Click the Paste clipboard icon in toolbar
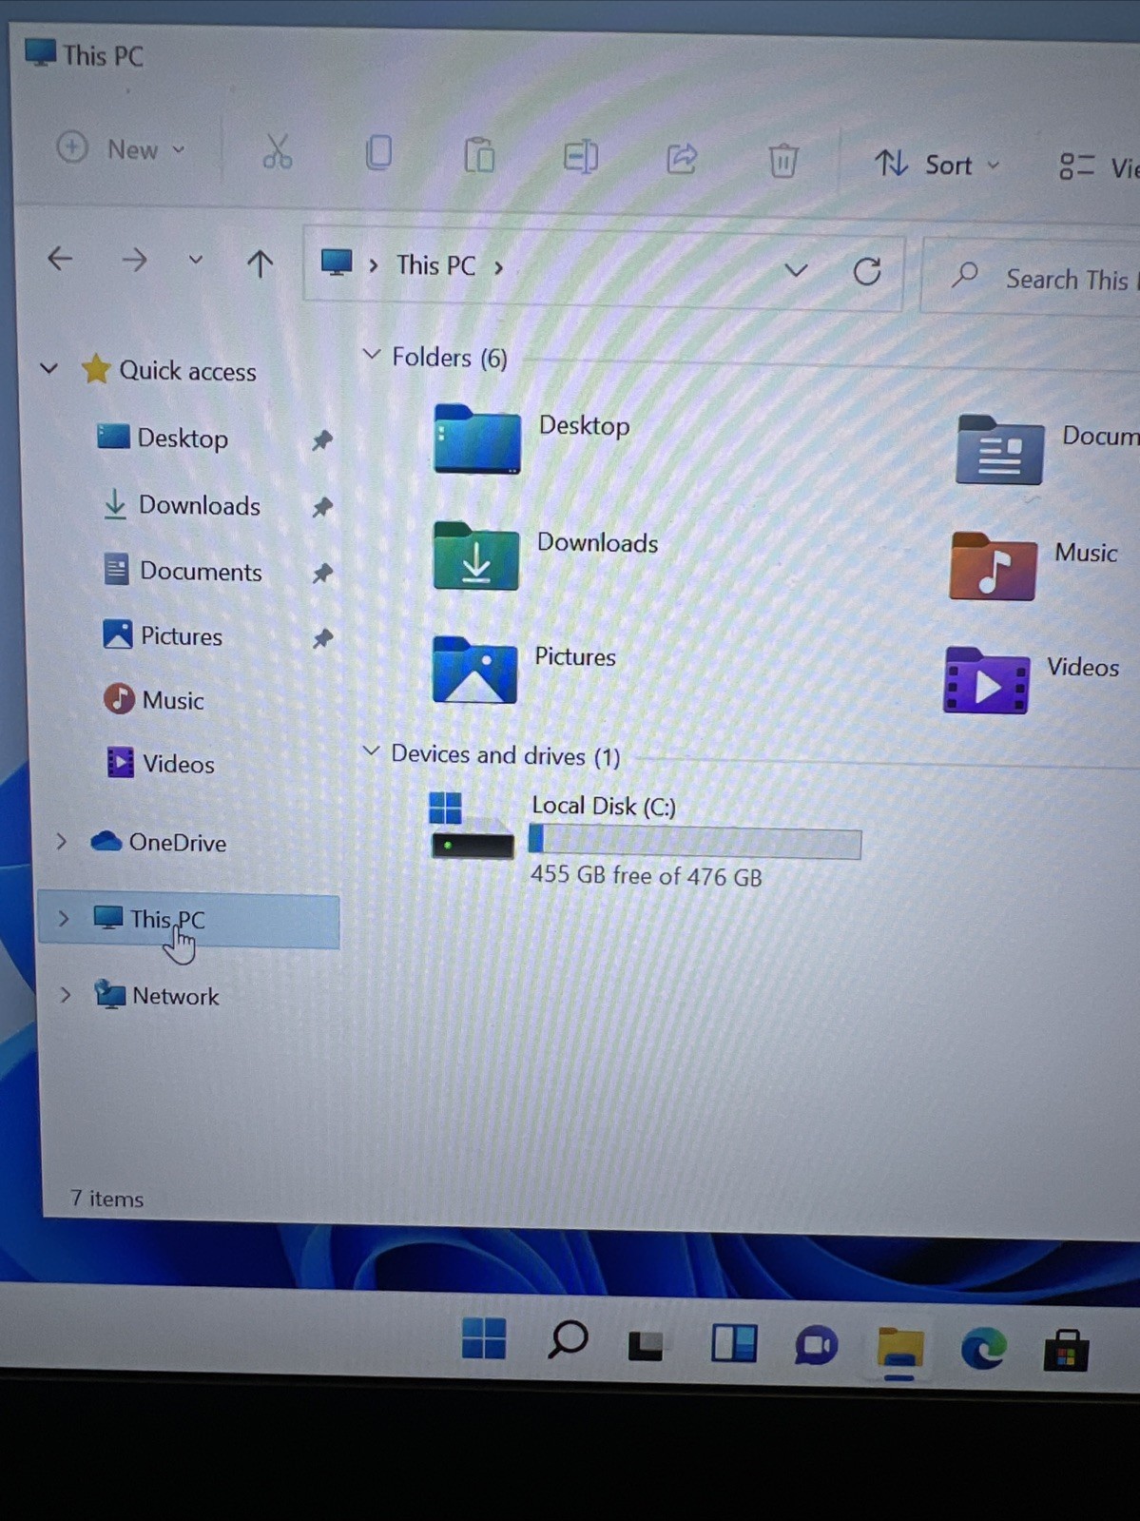The image size is (1140, 1521). click(x=479, y=155)
